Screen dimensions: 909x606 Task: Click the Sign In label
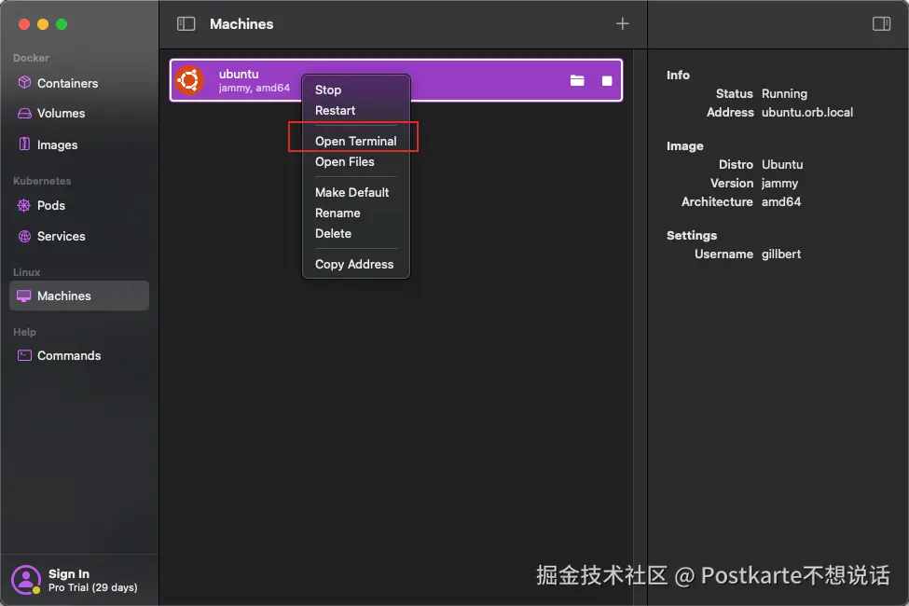pos(69,573)
